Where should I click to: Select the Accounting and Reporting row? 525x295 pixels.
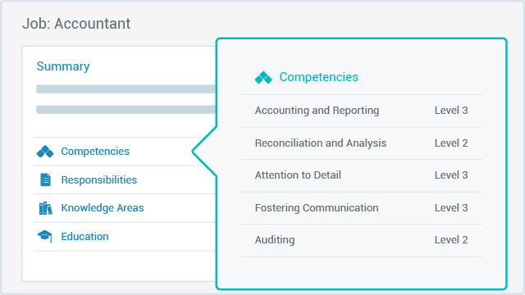point(361,111)
